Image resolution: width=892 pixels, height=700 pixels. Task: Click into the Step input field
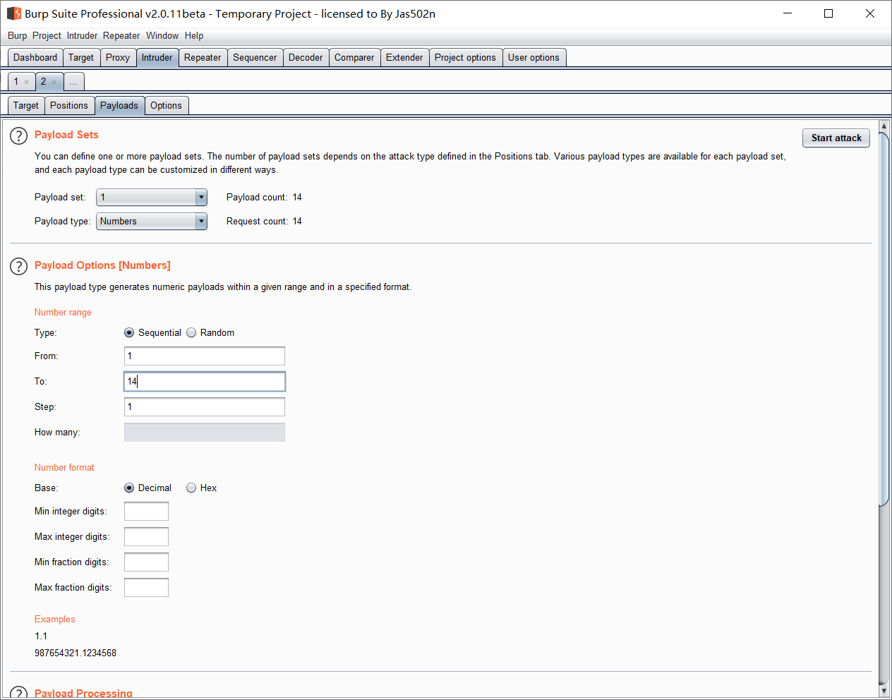(205, 407)
